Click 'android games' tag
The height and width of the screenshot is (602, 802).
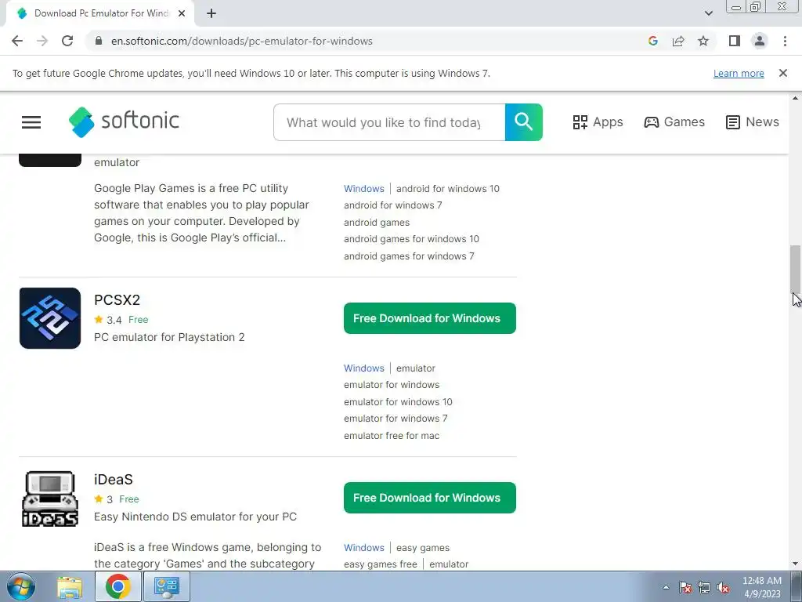coord(377,222)
